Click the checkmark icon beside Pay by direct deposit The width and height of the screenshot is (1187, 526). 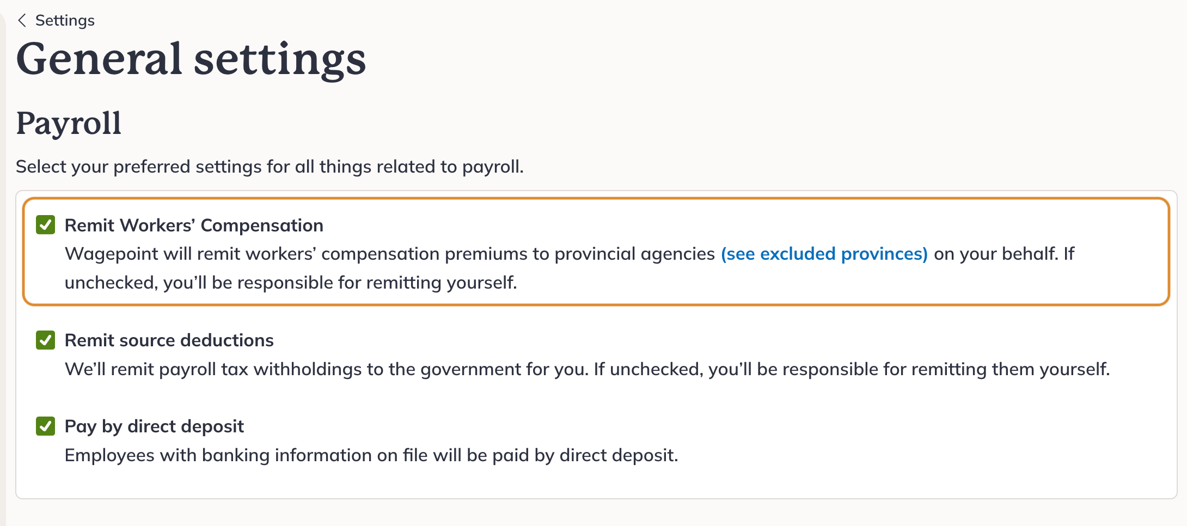click(45, 426)
